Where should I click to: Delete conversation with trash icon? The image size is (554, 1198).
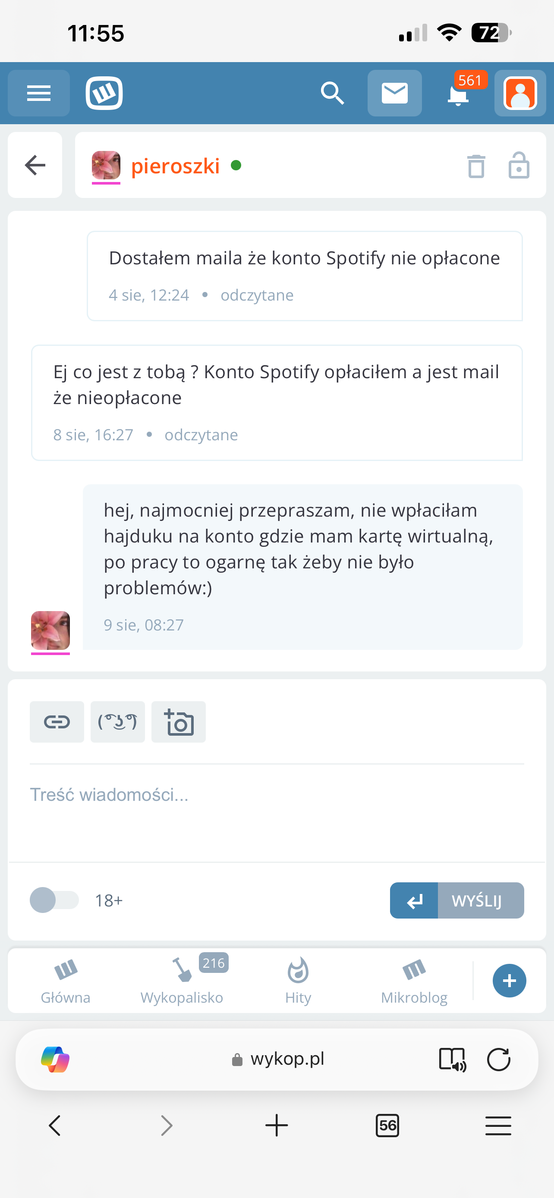tap(476, 166)
